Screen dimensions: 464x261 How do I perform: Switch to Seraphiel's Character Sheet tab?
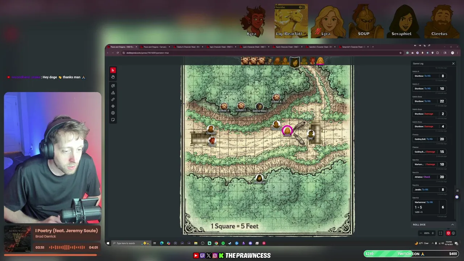click(354, 47)
